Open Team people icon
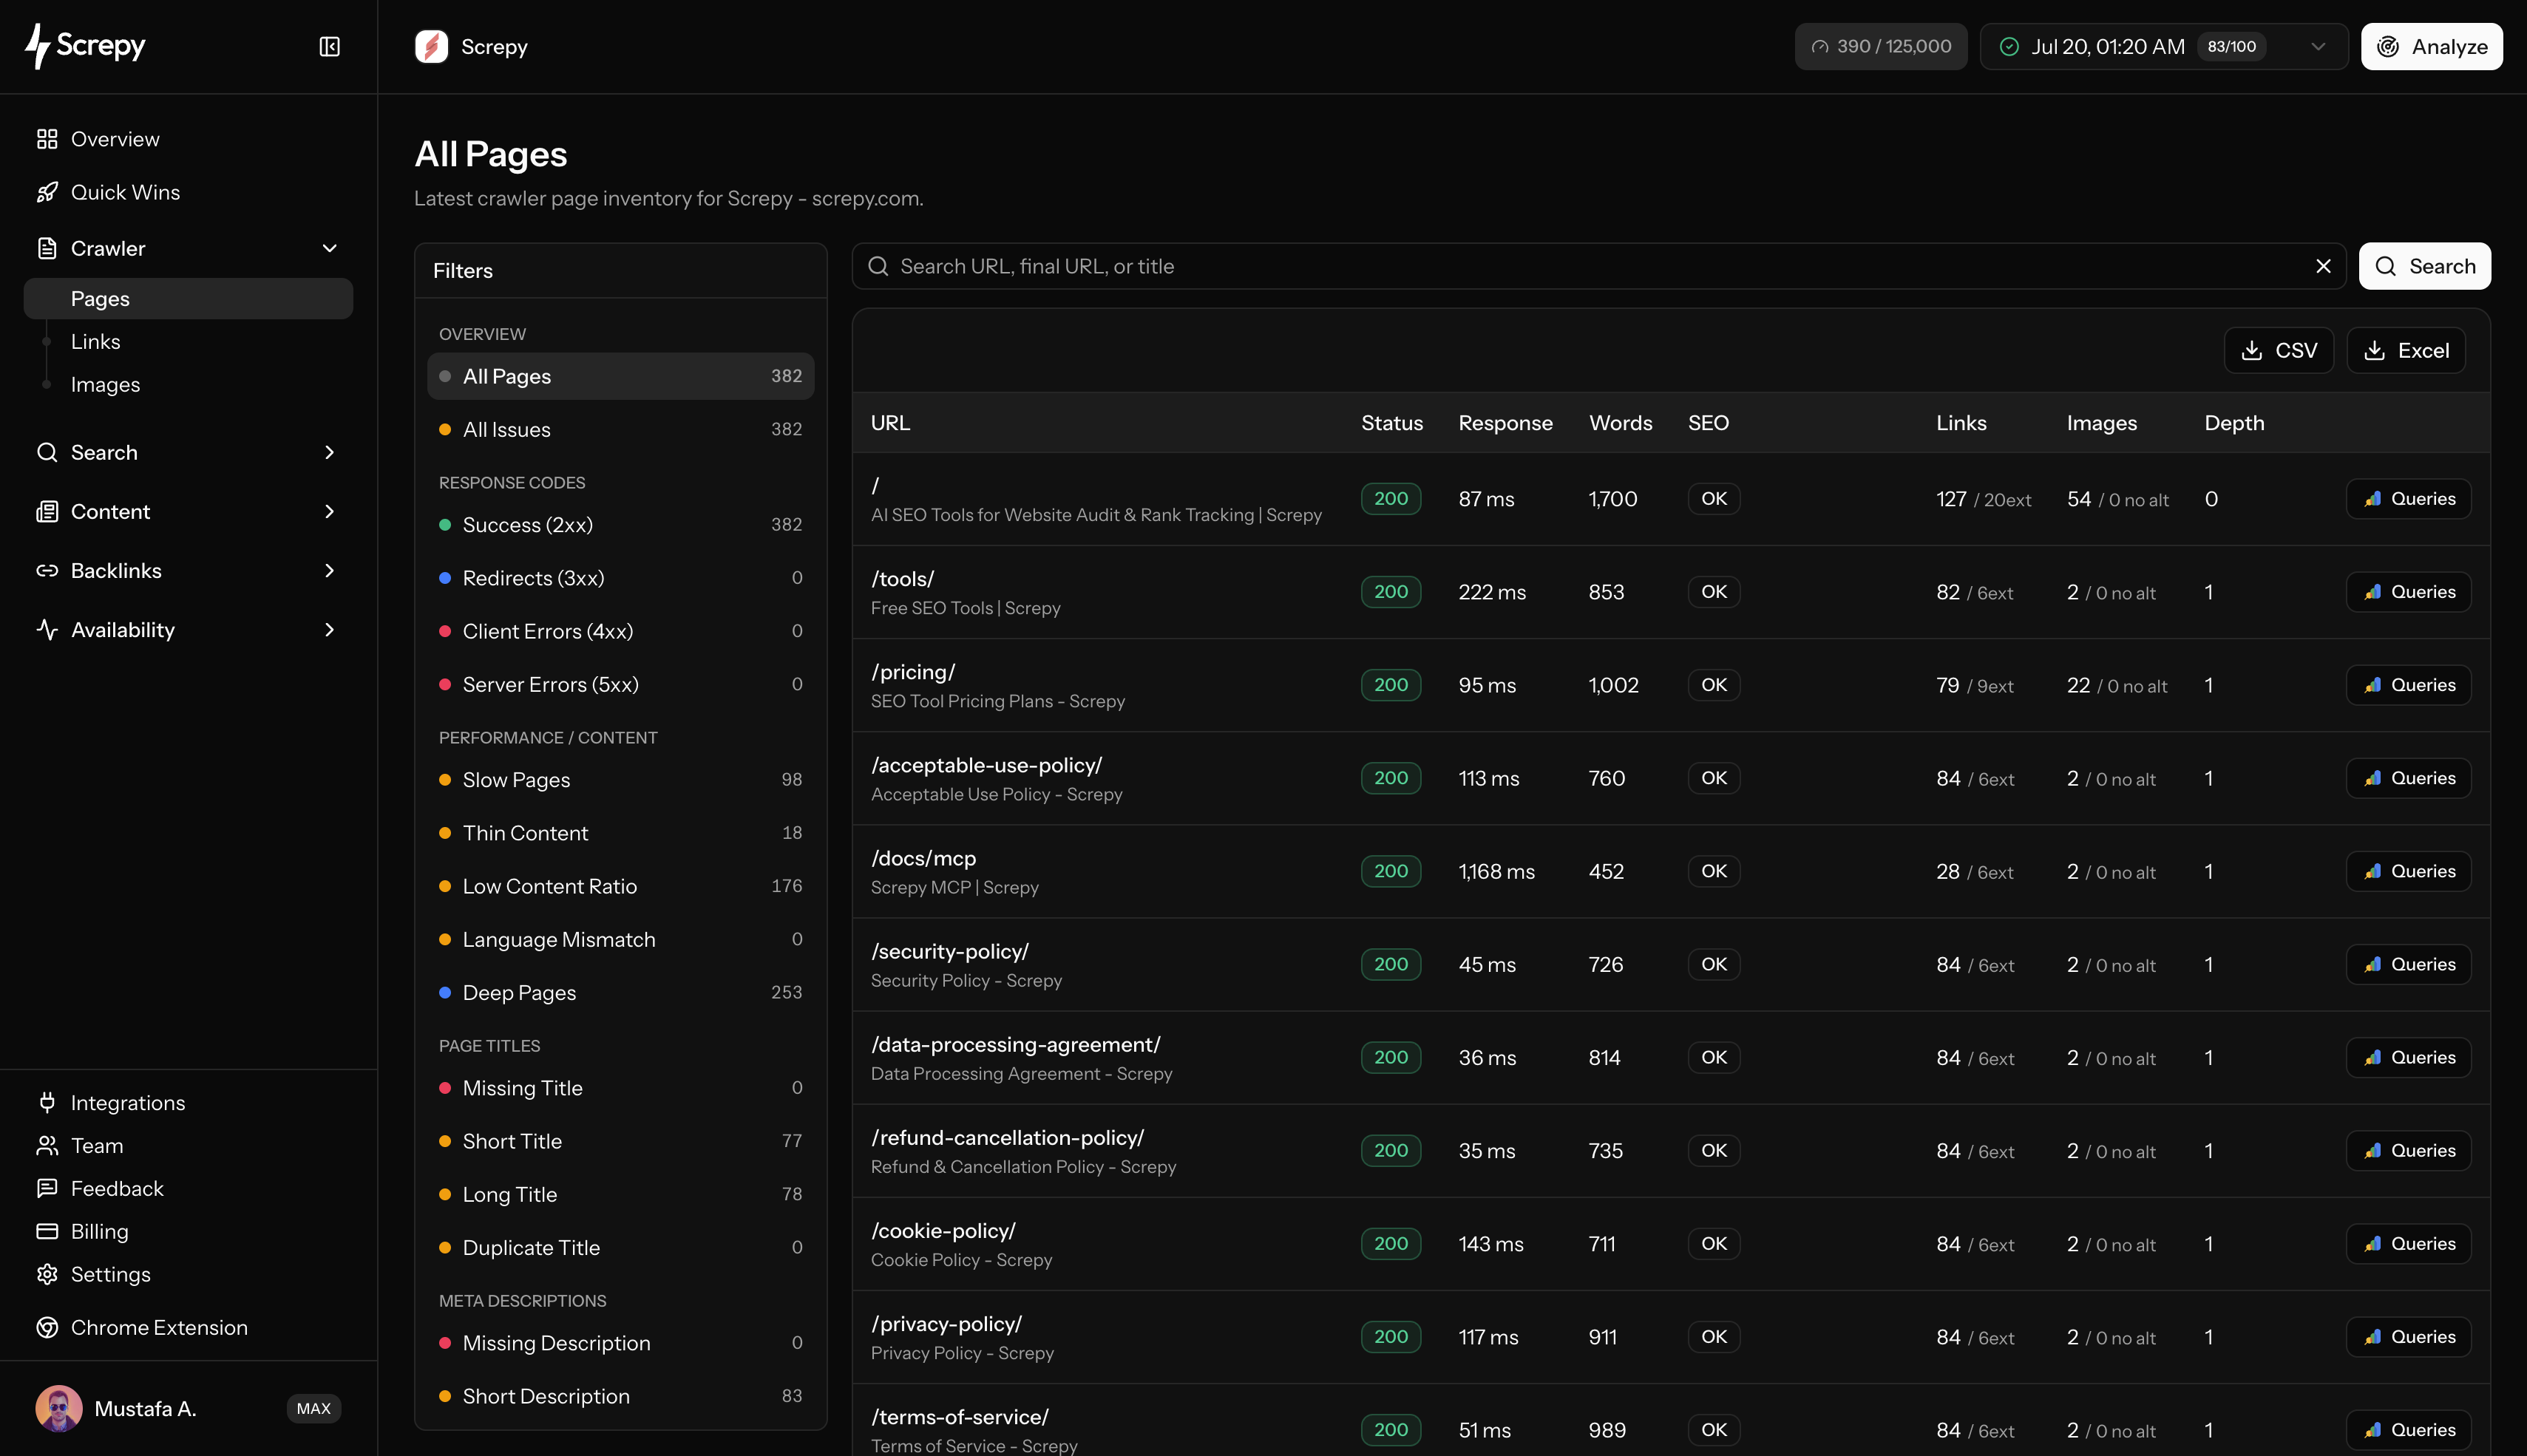 coord(47,1145)
